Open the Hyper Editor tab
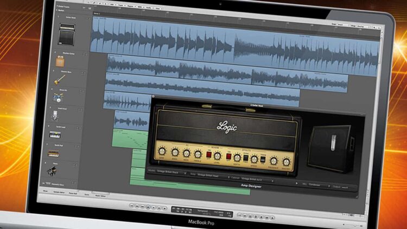 (100, 196)
